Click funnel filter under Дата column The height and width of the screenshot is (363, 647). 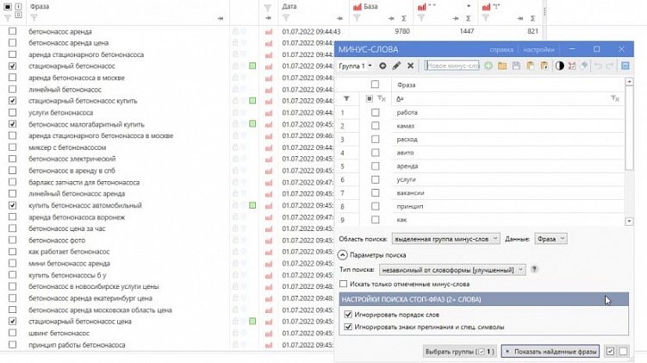286,18
